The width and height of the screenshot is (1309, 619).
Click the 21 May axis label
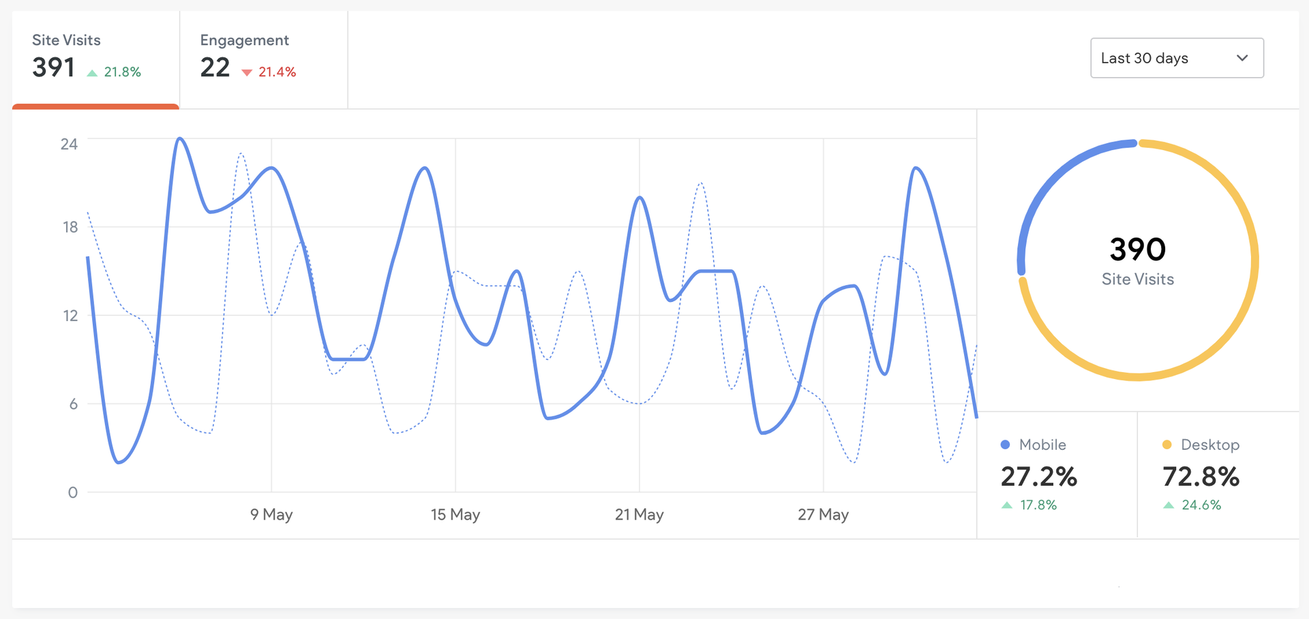639,515
